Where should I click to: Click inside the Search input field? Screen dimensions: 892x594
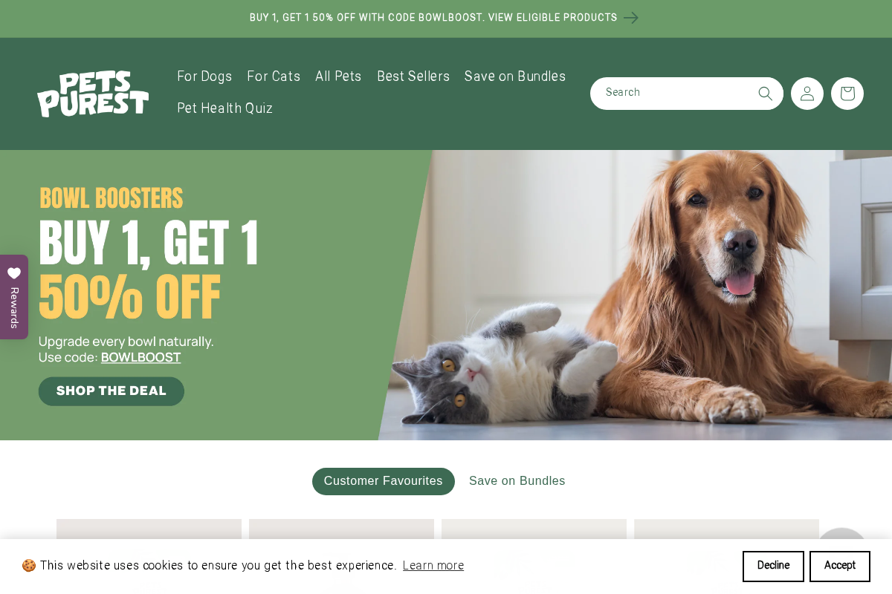point(669,93)
